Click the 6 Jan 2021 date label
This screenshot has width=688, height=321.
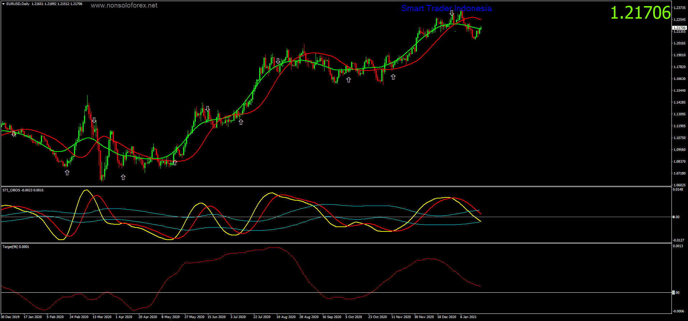[x=469, y=317]
